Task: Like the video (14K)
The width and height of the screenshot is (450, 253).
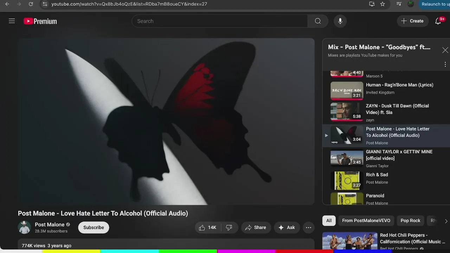Action: (x=207, y=228)
